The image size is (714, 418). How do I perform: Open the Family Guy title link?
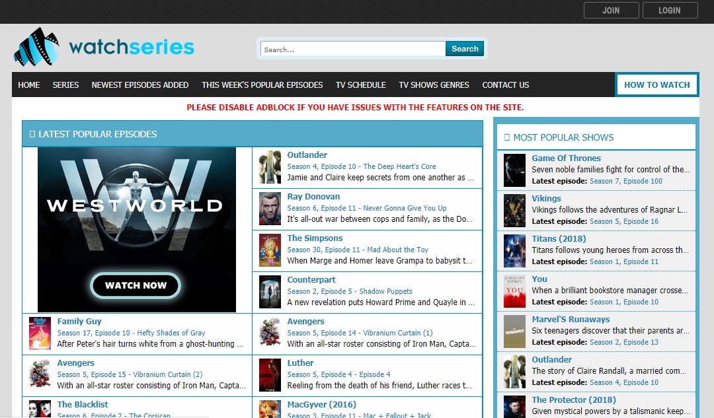pos(79,321)
